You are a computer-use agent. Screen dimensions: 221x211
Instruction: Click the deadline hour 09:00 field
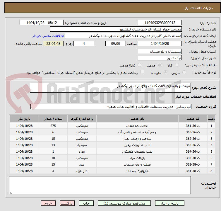[x=116, y=43]
